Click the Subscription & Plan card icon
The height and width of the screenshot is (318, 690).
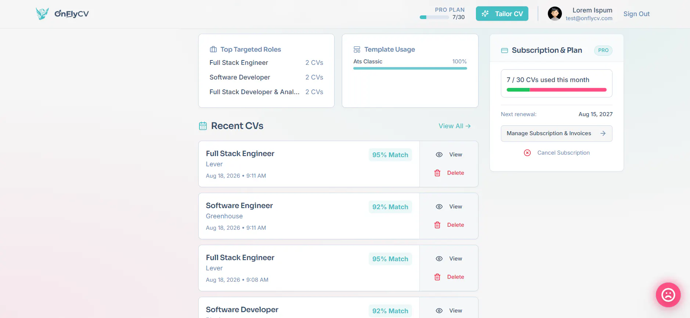[505, 50]
